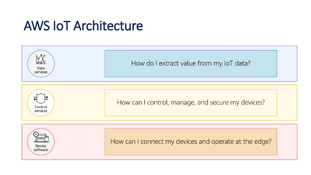The image size is (311, 175).
Task: Click the empty area of the red band
Action: point(79,142)
